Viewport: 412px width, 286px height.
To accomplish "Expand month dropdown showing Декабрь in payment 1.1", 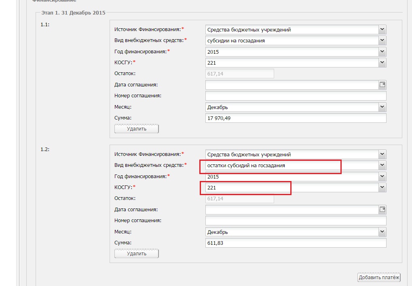I will [382, 107].
